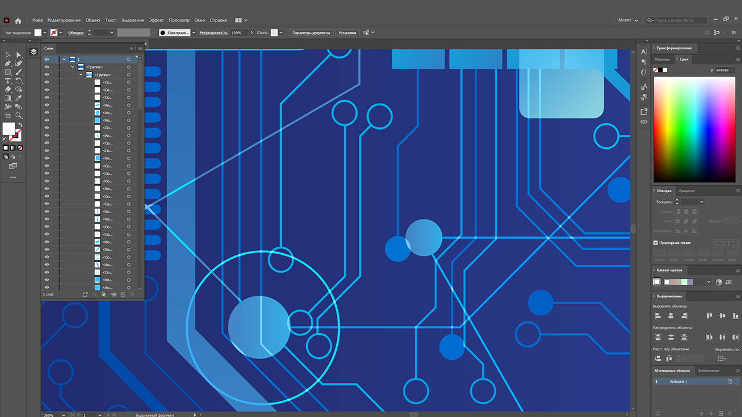Open the Файл menu
Image resolution: width=742 pixels, height=417 pixels.
tap(38, 20)
